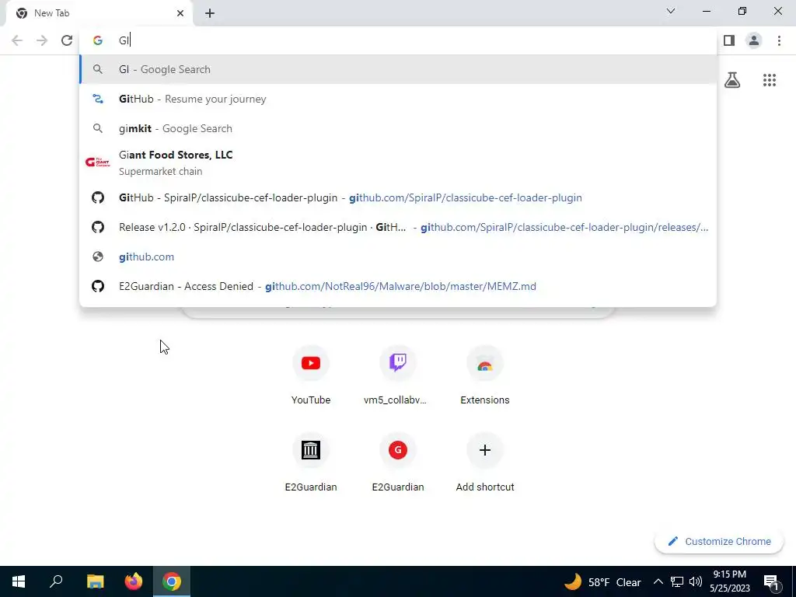Click the Chrome taskbar icon
Image resolution: width=796 pixels, height=597 pixels.
pyautogui.click(x=172, y=581)
